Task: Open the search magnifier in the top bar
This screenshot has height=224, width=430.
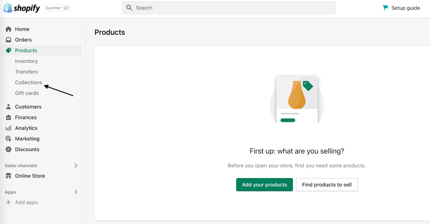Action: [x=129, y=8]
